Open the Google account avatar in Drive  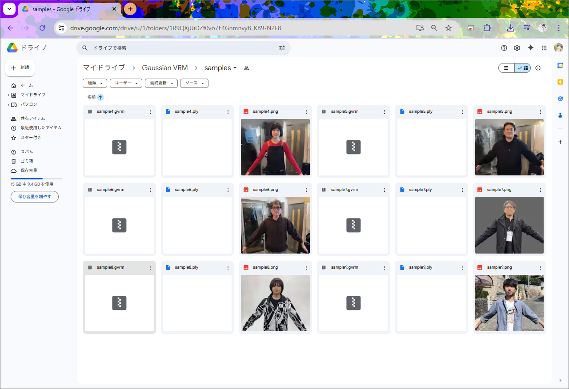point(558,48)
